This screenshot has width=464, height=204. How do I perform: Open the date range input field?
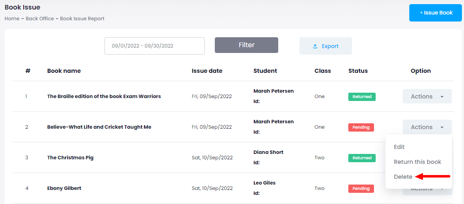coord(154,46)
